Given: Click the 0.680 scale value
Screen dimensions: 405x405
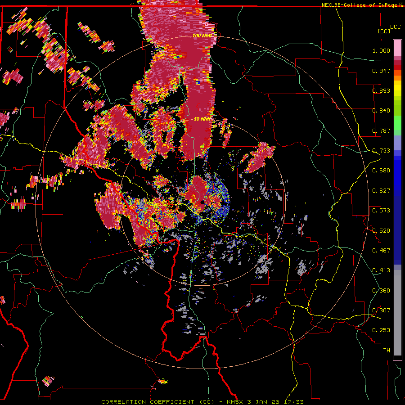Looking at the screenshot, I should [x=381, y=171].
